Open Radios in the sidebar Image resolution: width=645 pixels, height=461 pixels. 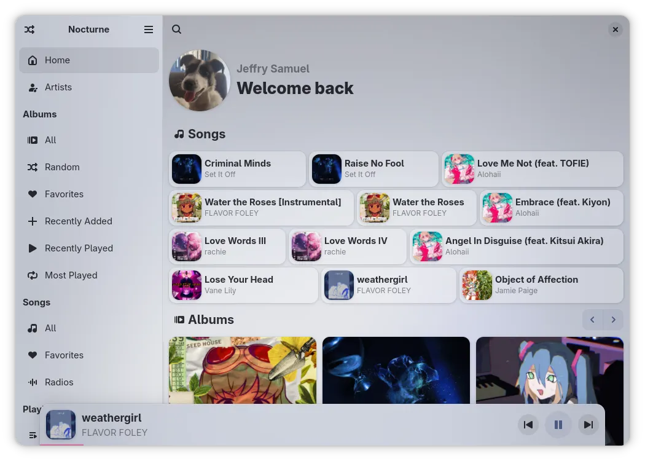[89, 382]
